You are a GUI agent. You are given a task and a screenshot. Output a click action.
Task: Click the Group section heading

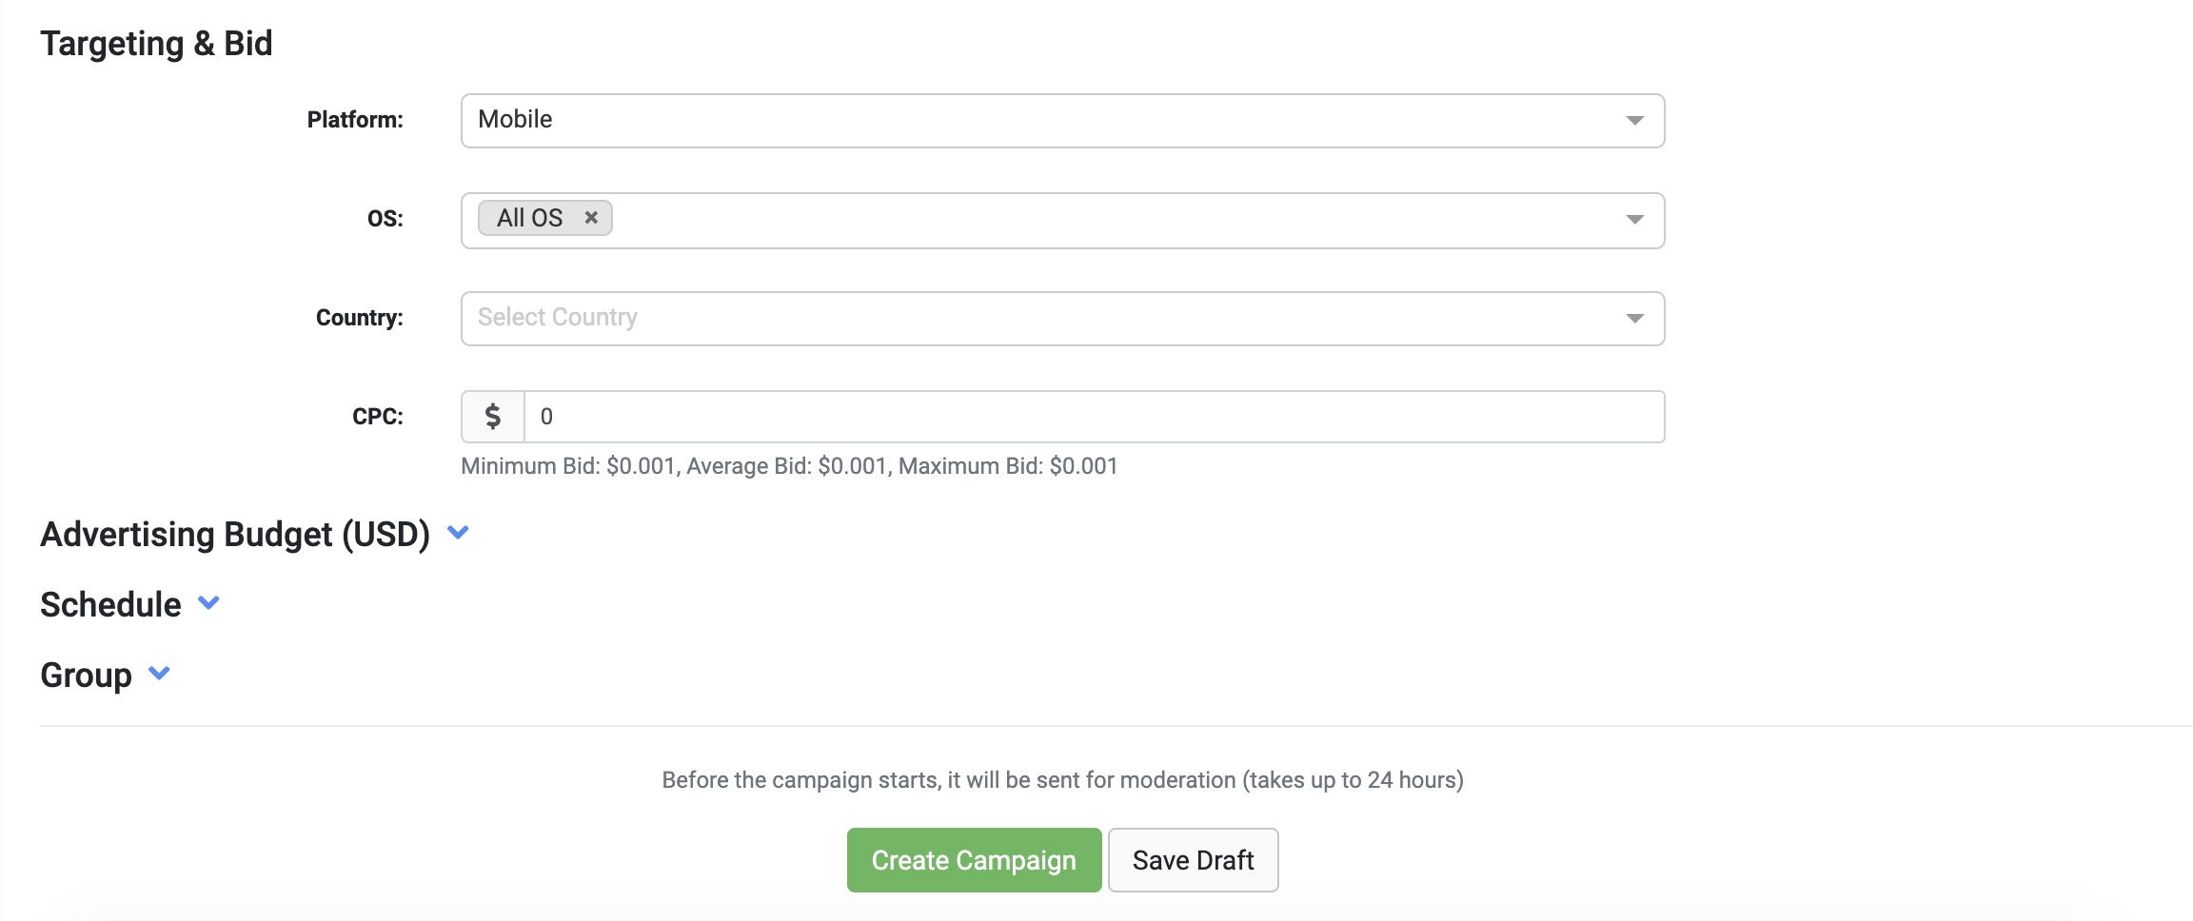(x=86, y=676)
